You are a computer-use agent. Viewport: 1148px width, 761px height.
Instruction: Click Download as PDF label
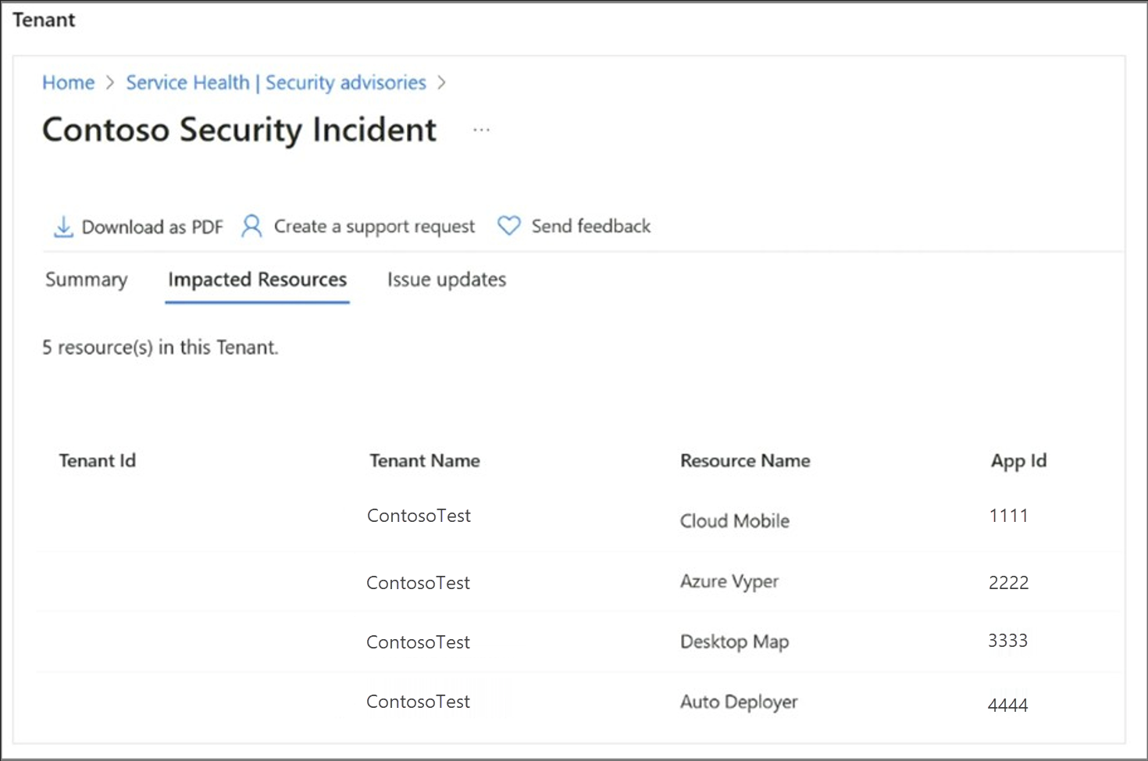tap(152, 227)
